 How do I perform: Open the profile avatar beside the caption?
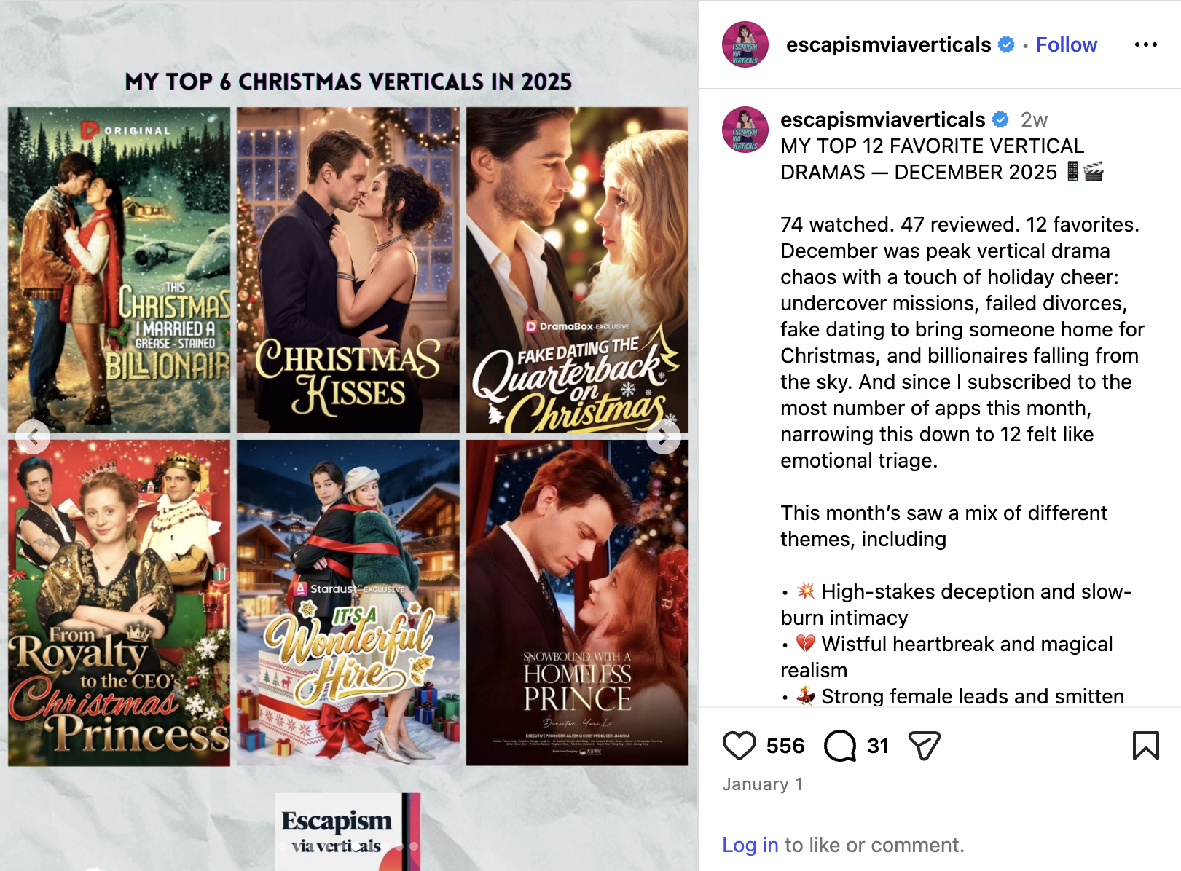[745, 130]
